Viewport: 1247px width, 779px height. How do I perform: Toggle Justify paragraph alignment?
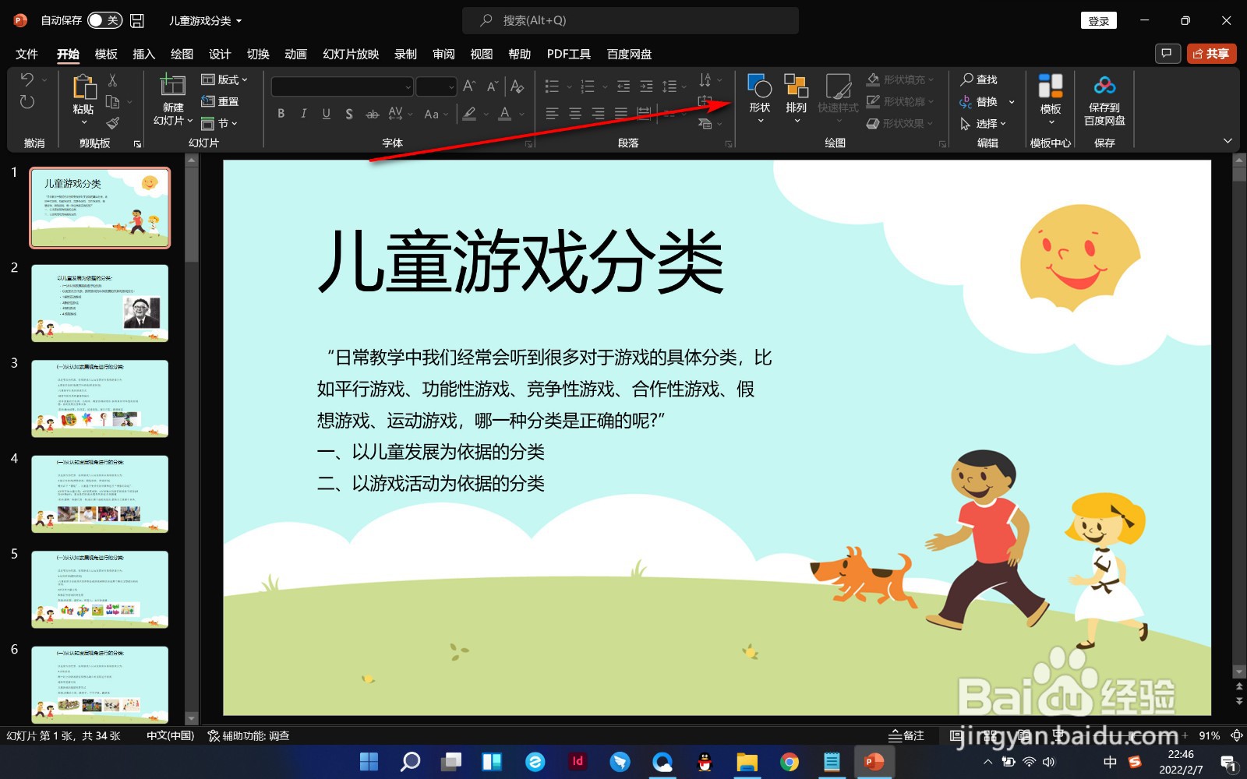pyautogui.click(x=620, y=114)
